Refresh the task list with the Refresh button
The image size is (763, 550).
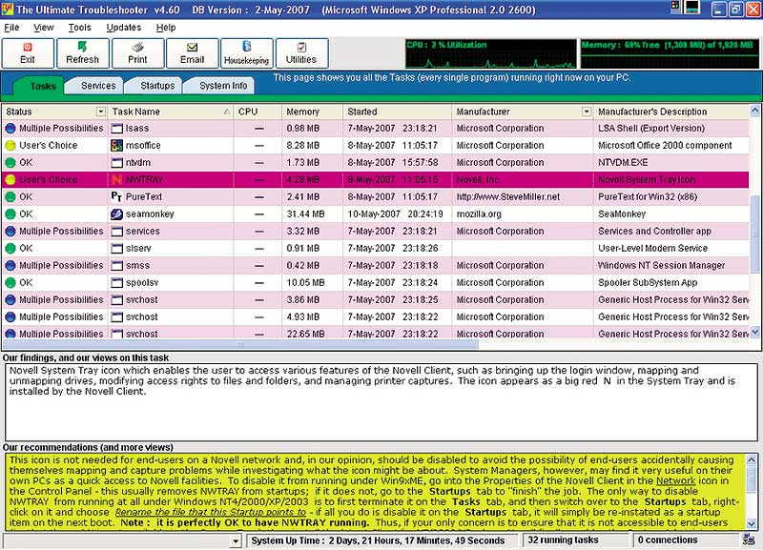[83, 53]
